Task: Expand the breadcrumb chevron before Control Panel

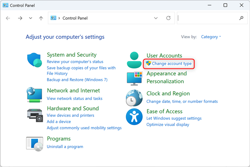Action: (x=59, y=18)
